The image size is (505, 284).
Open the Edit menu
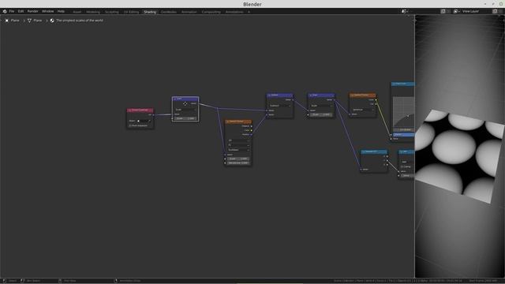pyautogui.click(x=21, y=11)
